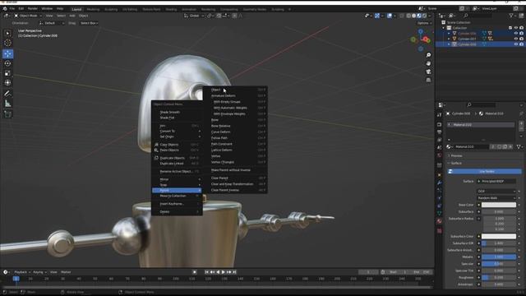
Task: Toggle viewport overlays button in header
Action: pos(390,16)
